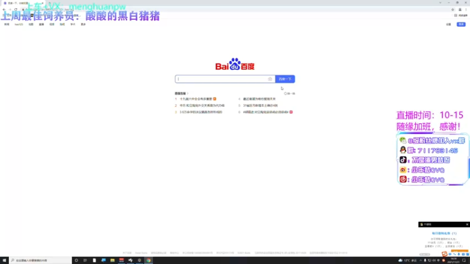The height and width of the screenshot is (264, 470).
Task: Click the Baidu logo
Action: (x=234, y=65)
